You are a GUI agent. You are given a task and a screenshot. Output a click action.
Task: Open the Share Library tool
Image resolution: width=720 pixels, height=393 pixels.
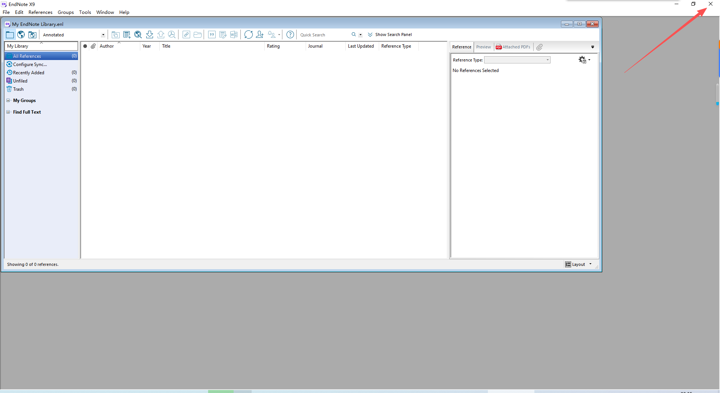260,34
